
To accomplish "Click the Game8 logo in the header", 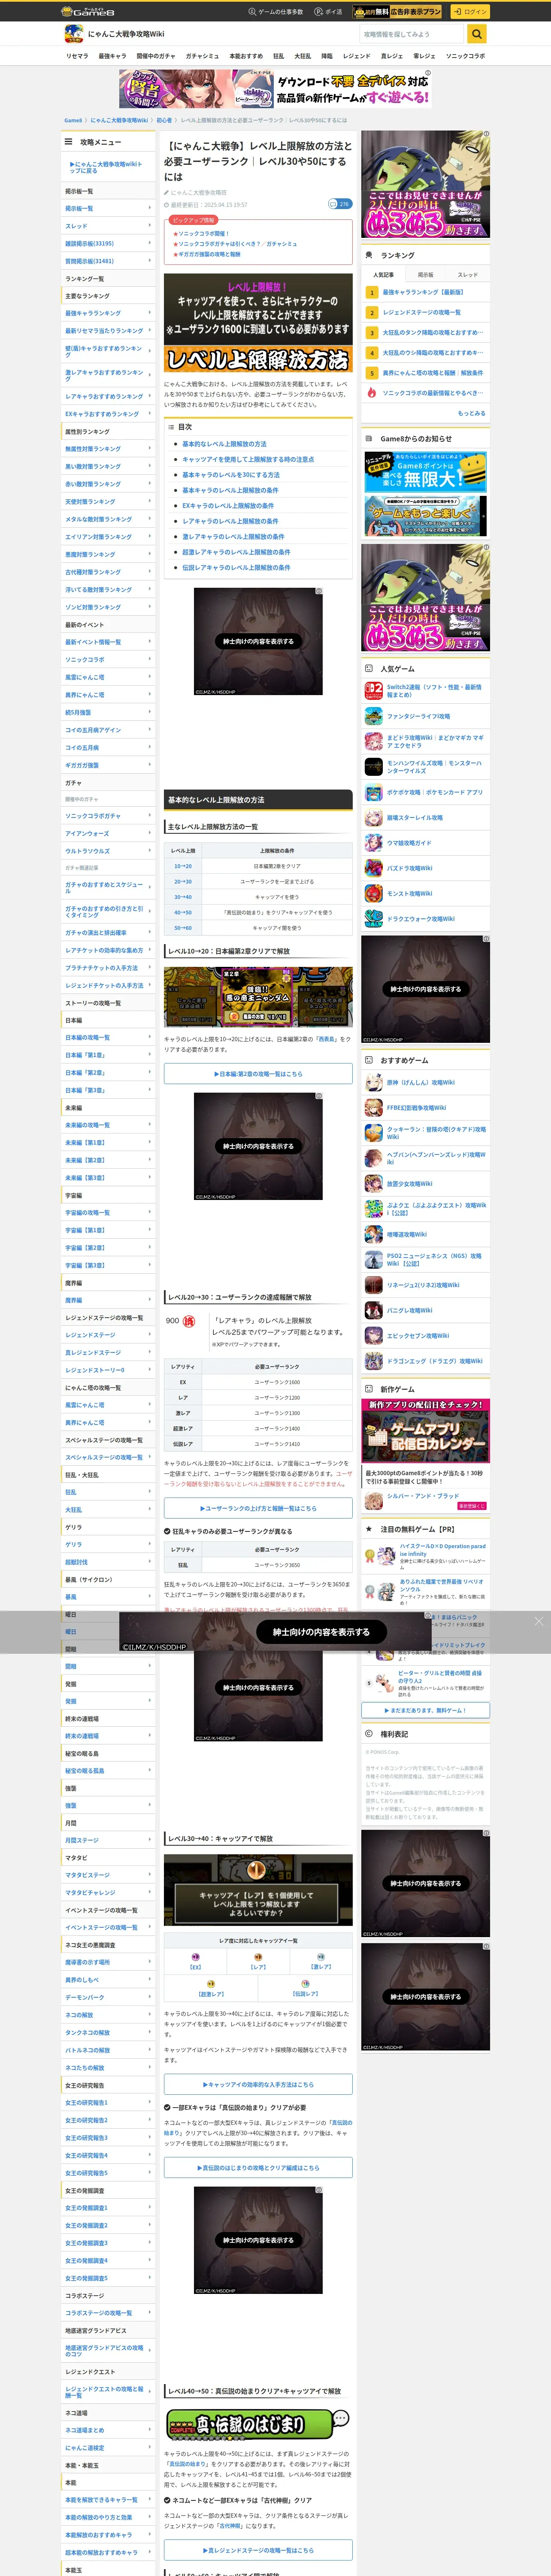I will pyautogui.click(x=88, y=12).
